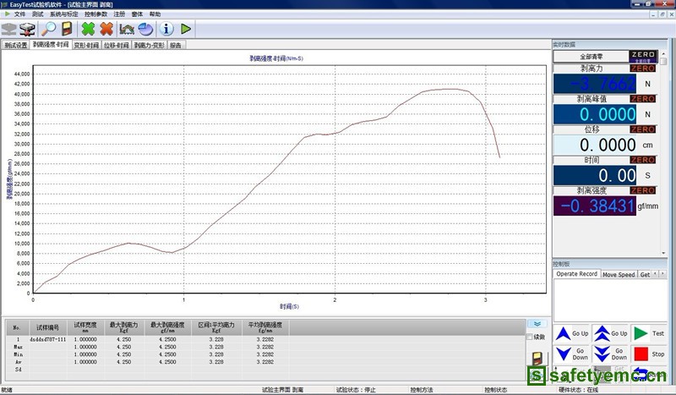Click the red Stop button
676x395 pixels.
coord(649,354)
